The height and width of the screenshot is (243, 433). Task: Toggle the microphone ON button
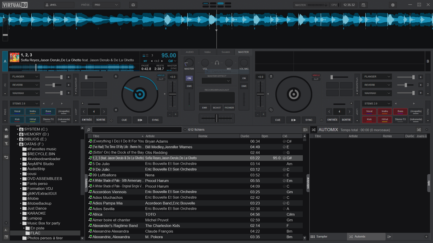click(x=244, y=78)
